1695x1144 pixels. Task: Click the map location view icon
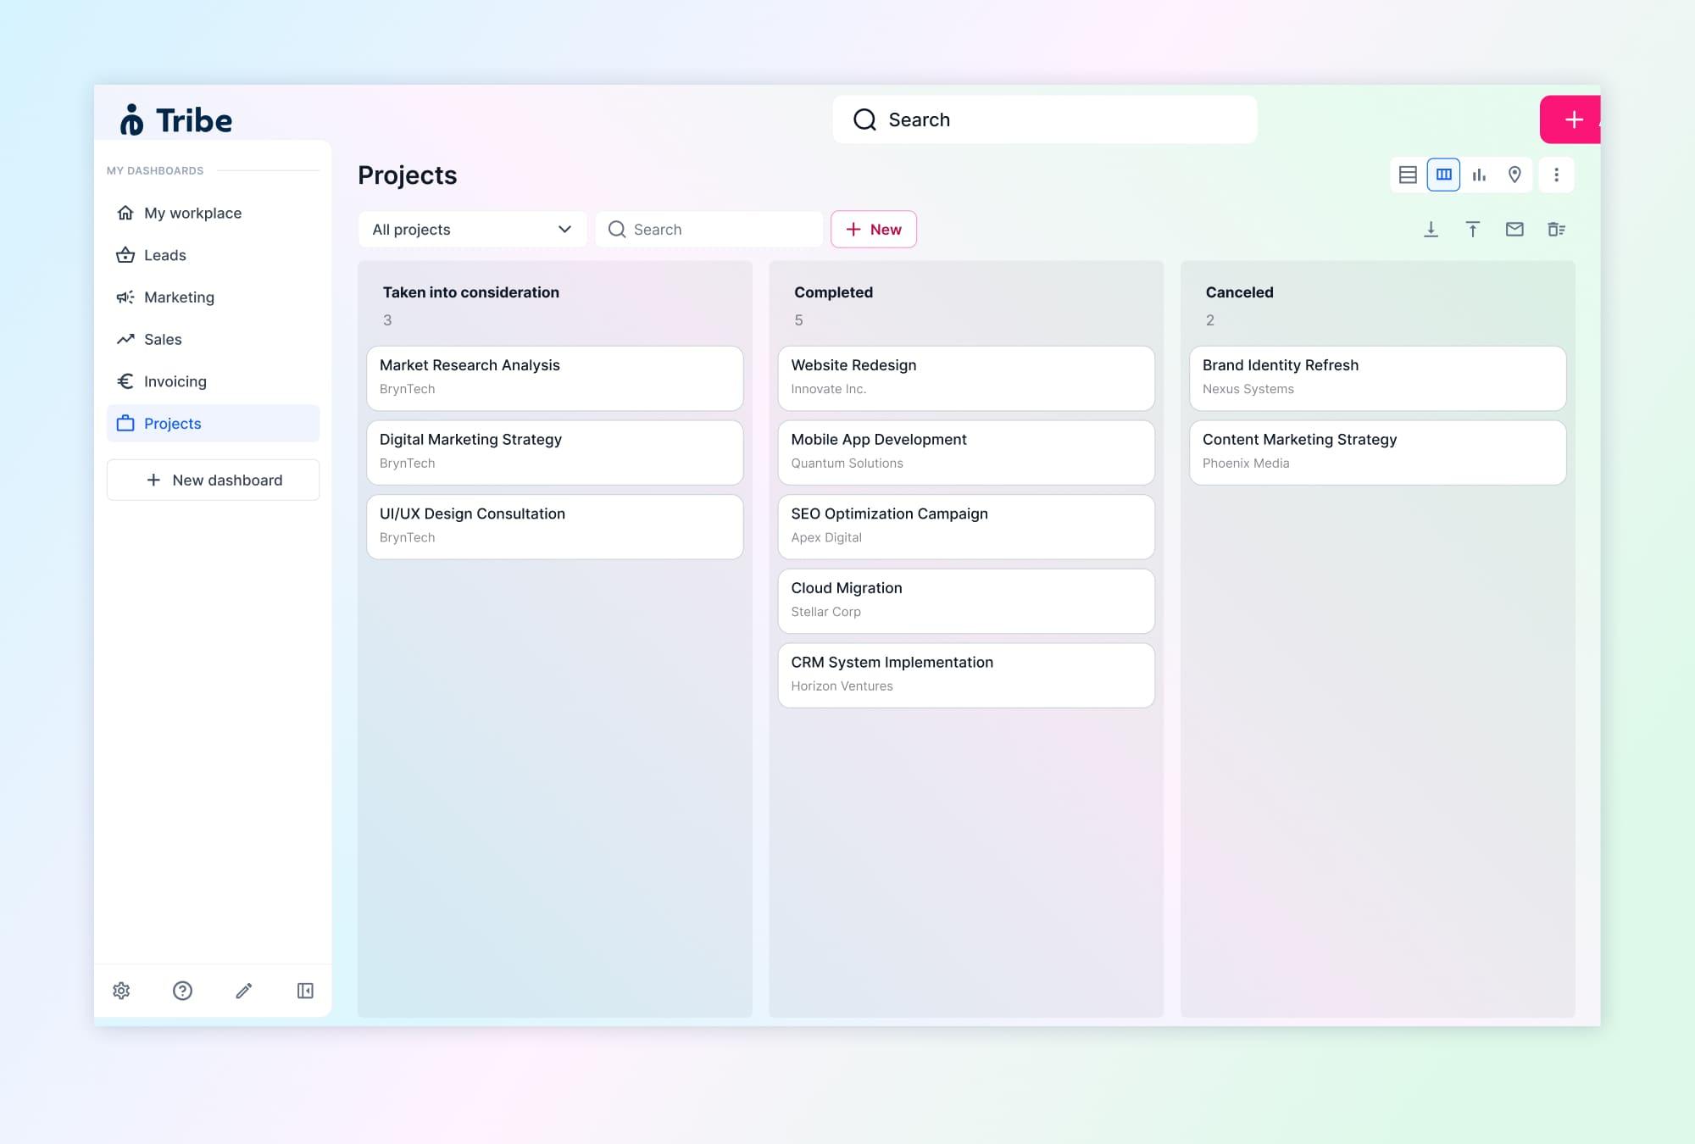(x=1514, y=175)
